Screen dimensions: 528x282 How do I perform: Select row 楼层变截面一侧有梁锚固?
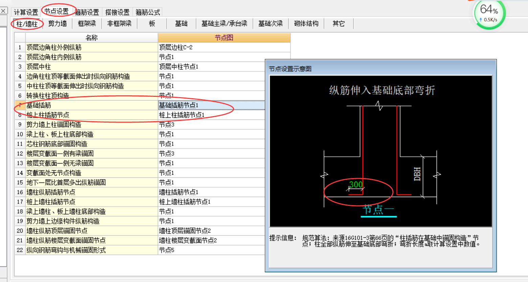point(91,154)
